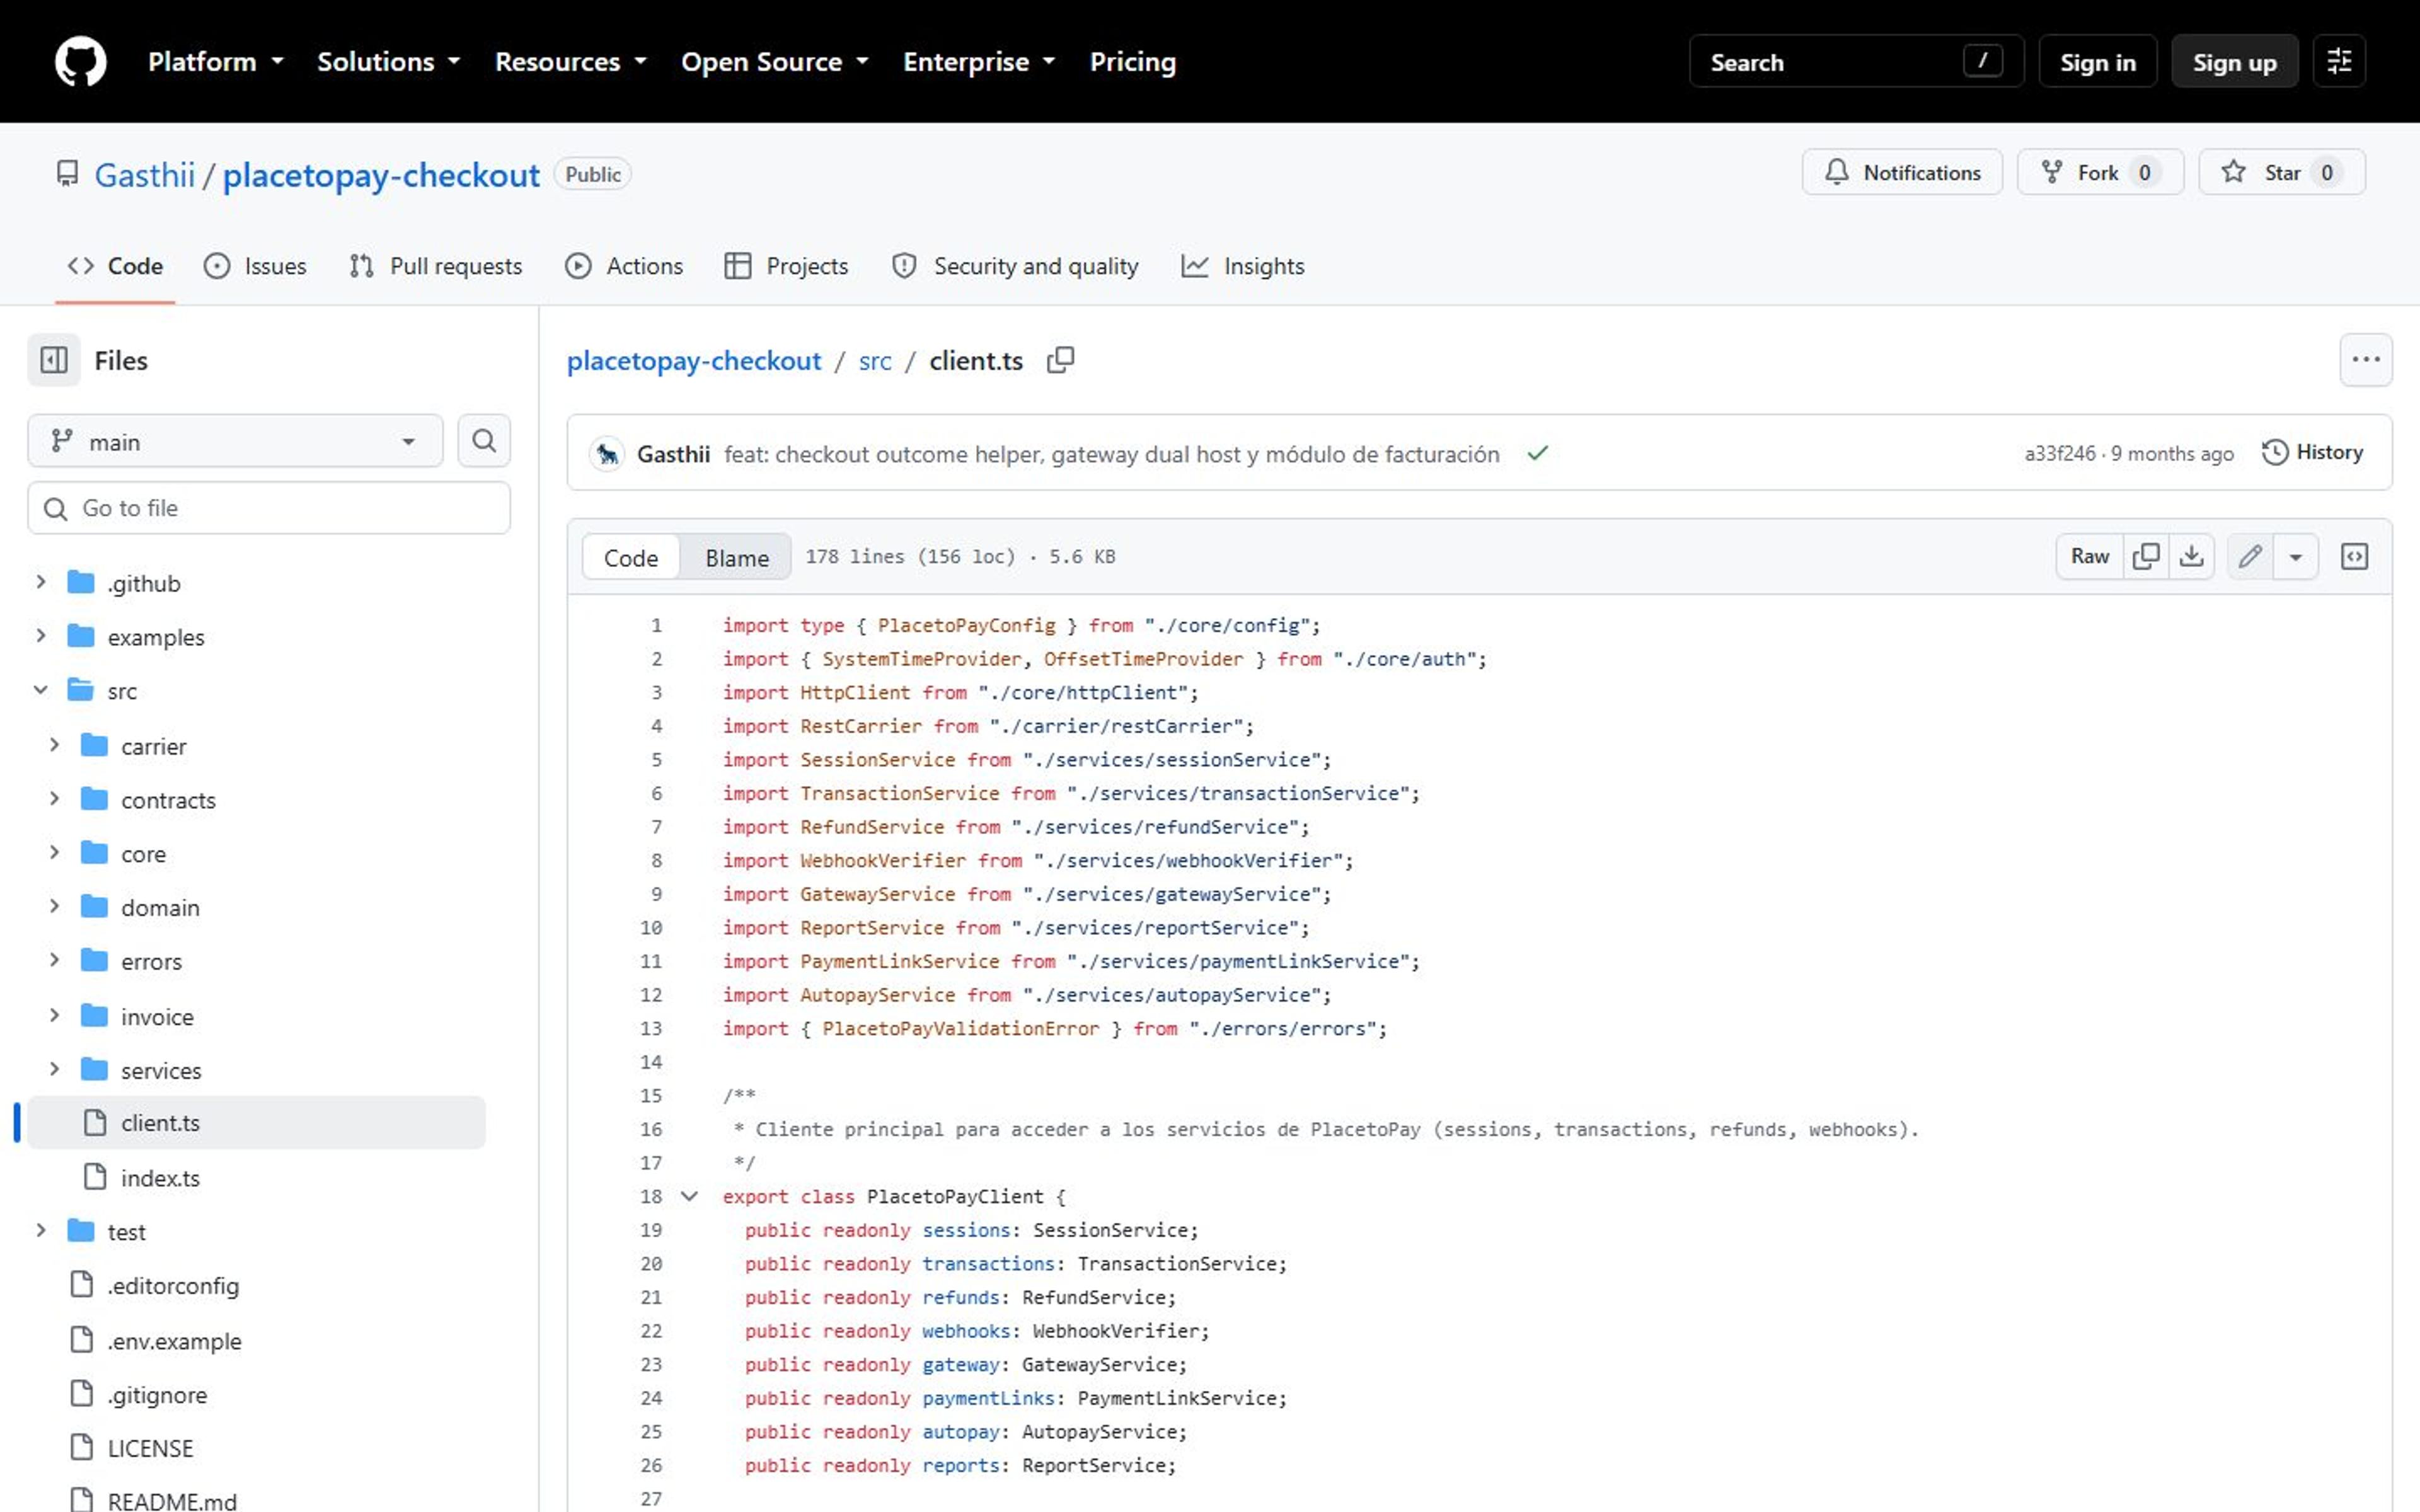The image size is (2420, 1512).
Task: Collapse the src folder chevron
Action: (x=41, y=690)
